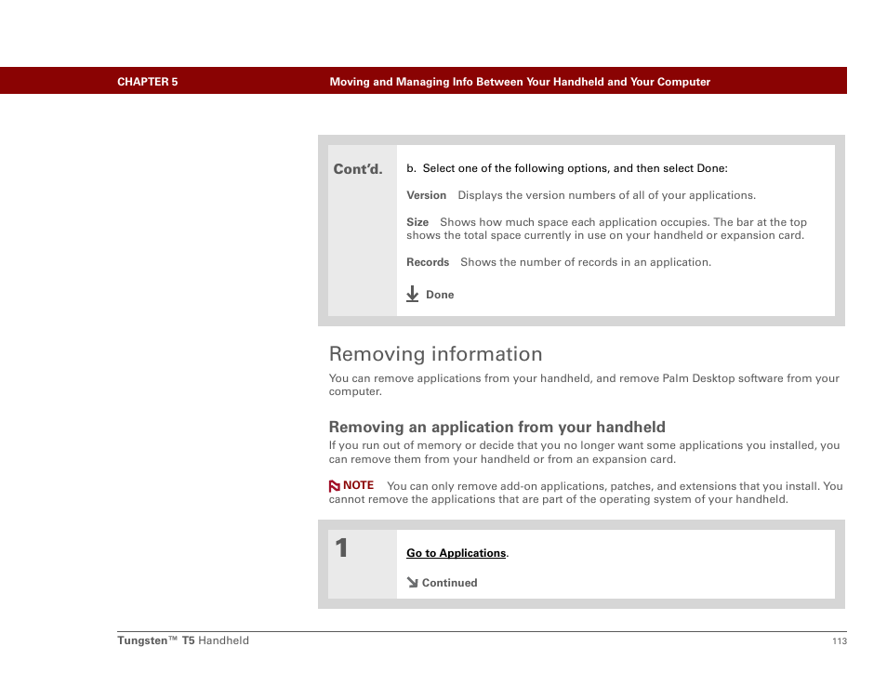Image resolution: width=887 pixels, height=686 pixels.
Task: Click the red NOTE label text
Action: [x=358, y=485]
